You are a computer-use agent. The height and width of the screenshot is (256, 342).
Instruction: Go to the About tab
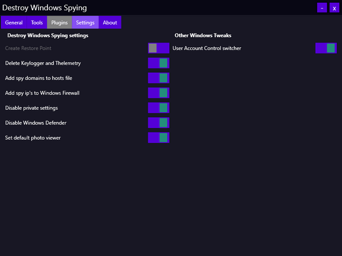110,22
